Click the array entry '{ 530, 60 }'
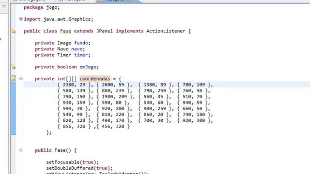Screen dimensions: 310x174 [154, 102]
